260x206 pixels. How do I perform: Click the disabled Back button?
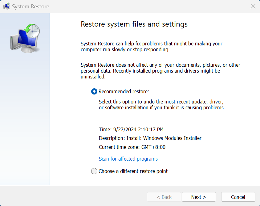[164, 197]
